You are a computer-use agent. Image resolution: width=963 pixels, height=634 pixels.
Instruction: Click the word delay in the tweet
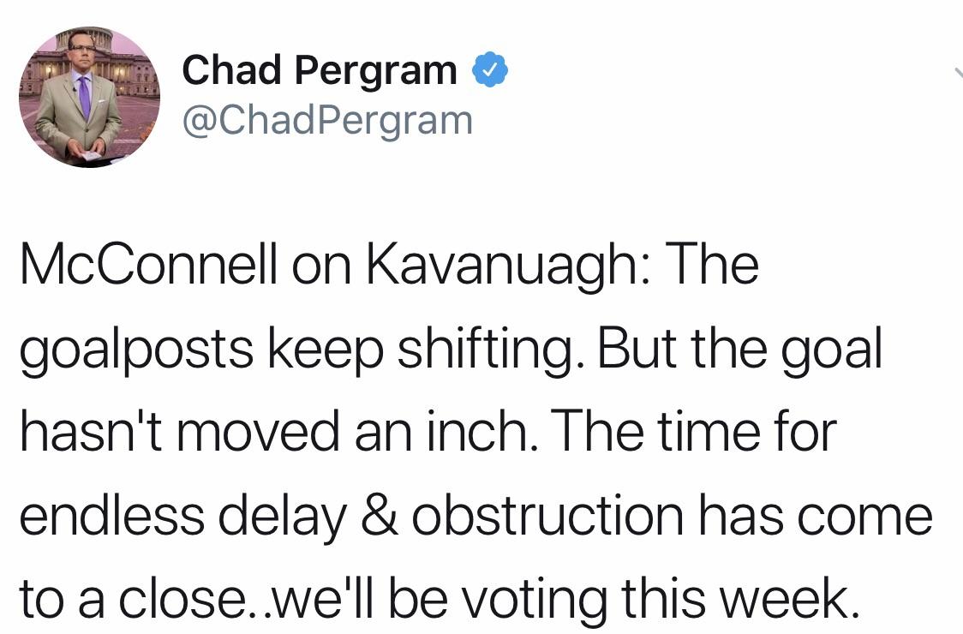(283, 517)
